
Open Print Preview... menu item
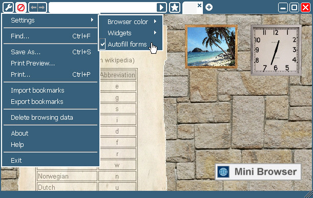(x=51, y=63)
